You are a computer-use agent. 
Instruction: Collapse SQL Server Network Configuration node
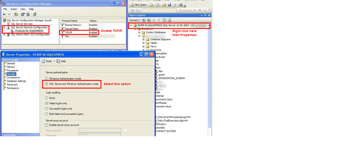4,28
